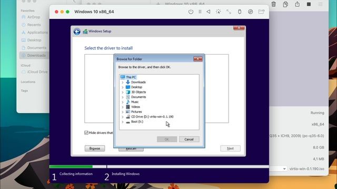The height and width of the screenshot is (189, 337).
Task: Expand the Documents tree node
Action: coord(123,97)
